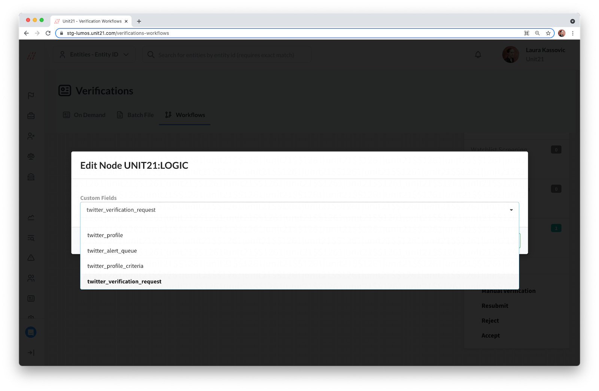Open browser zoom magnifier icon
The image size is (599, 391).
537,33
